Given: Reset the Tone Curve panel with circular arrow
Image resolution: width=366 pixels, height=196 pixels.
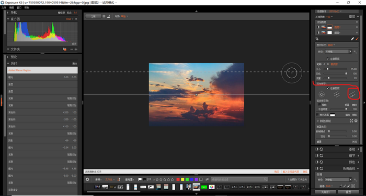Looking at the screenshot, I should tap(322, 168).
